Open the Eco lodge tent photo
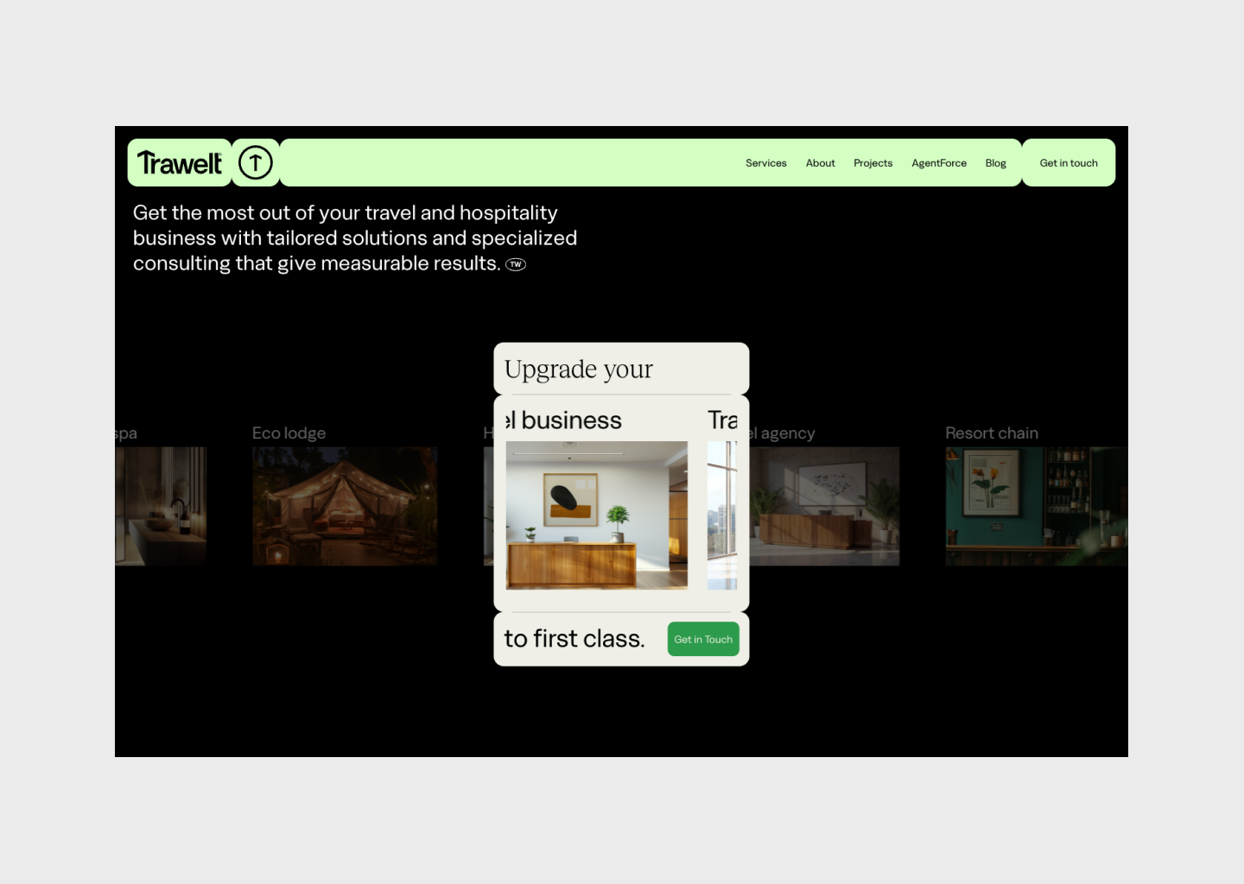The width and height of the screenshot is (1244, 884). pos(345,506)
